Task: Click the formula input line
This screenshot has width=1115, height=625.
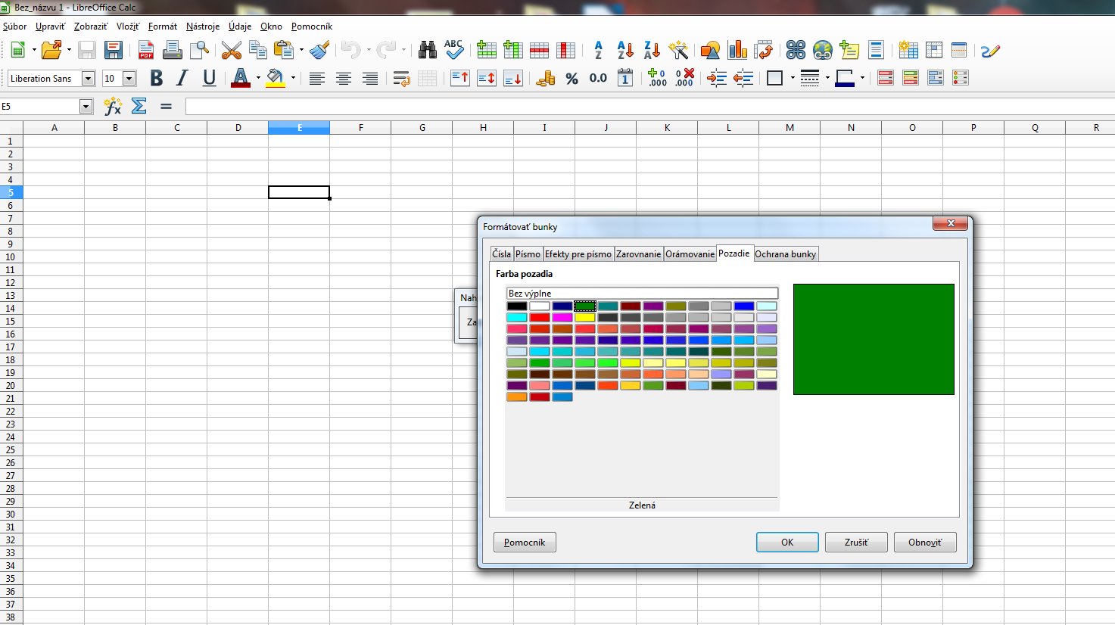Action: coord(649,106)
